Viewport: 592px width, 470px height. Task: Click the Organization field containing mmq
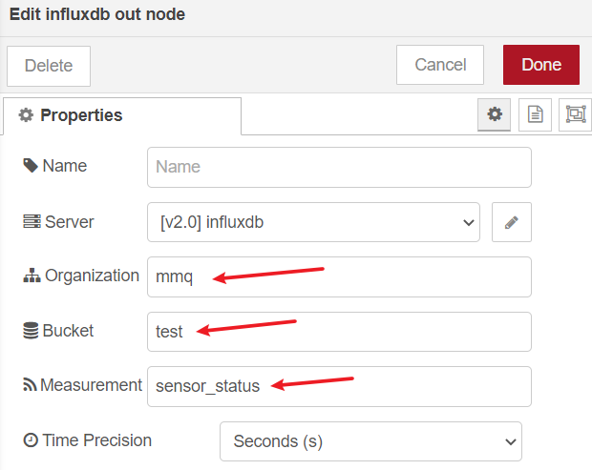point(339,276)
